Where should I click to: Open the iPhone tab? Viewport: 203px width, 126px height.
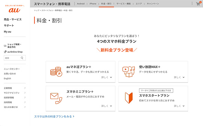click(93, 4)
